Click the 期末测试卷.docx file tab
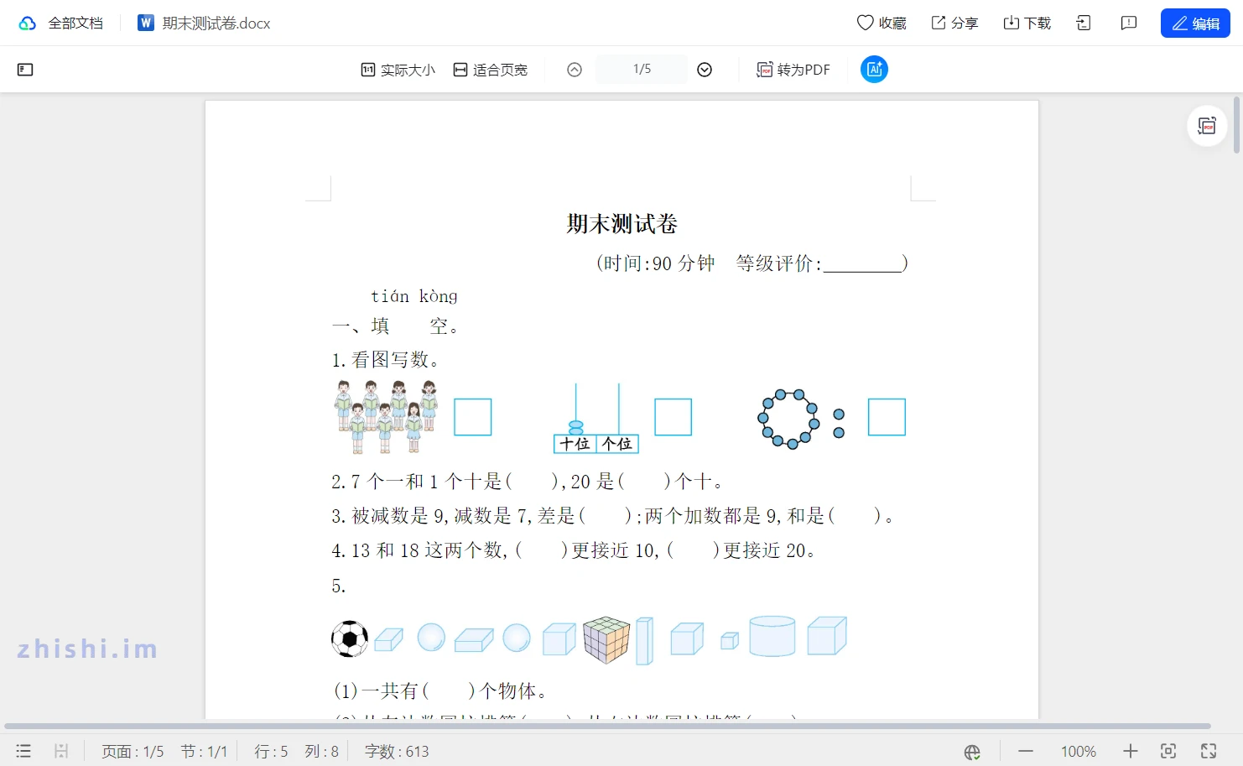Image resolution: width=1243 pixels, height=766 pixels. [x=205, y=23]
